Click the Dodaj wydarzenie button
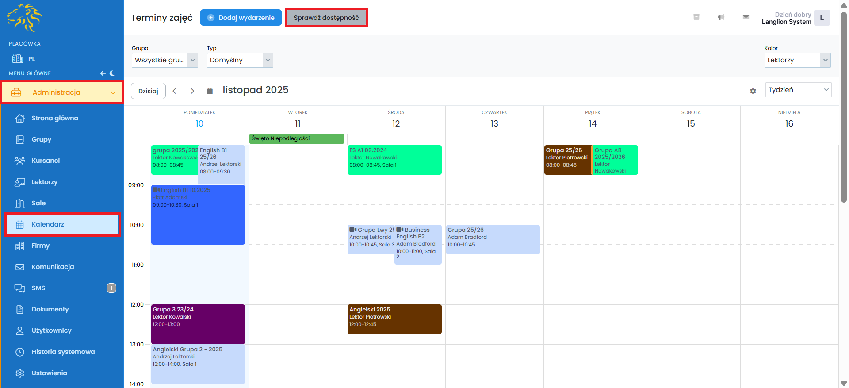 [241, 18]
